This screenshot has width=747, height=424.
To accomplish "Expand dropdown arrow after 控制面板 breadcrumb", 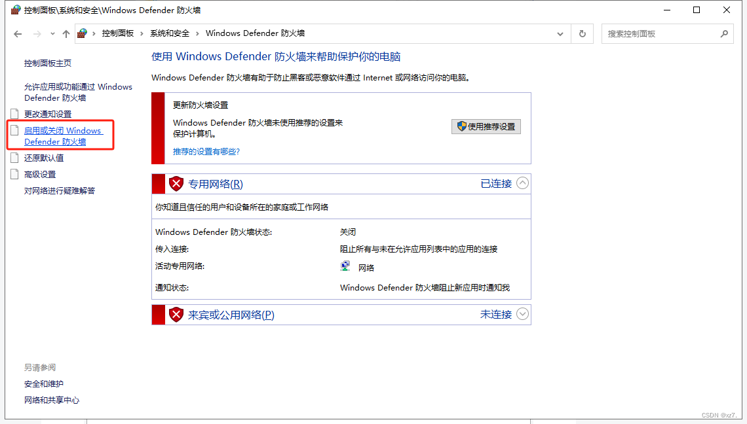I will click(142, 33).
